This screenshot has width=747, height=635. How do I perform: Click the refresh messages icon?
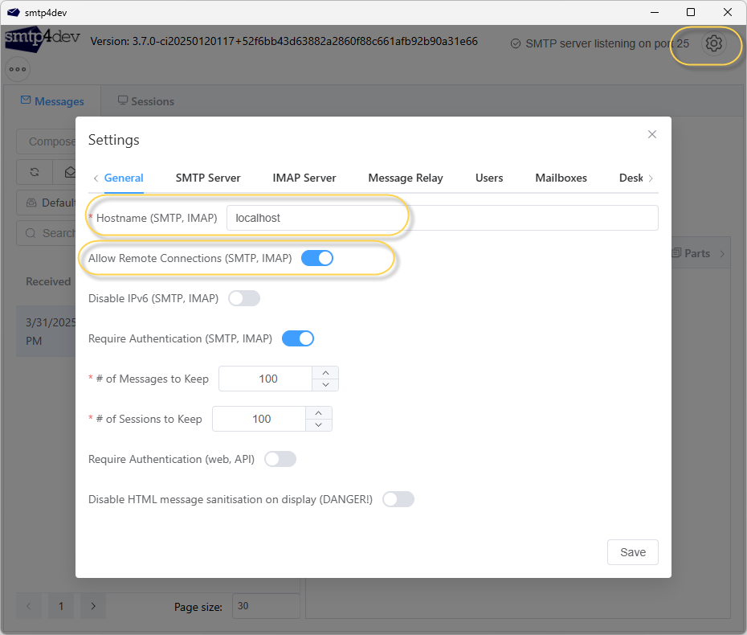pyautogui.click(x=35, y=172)
